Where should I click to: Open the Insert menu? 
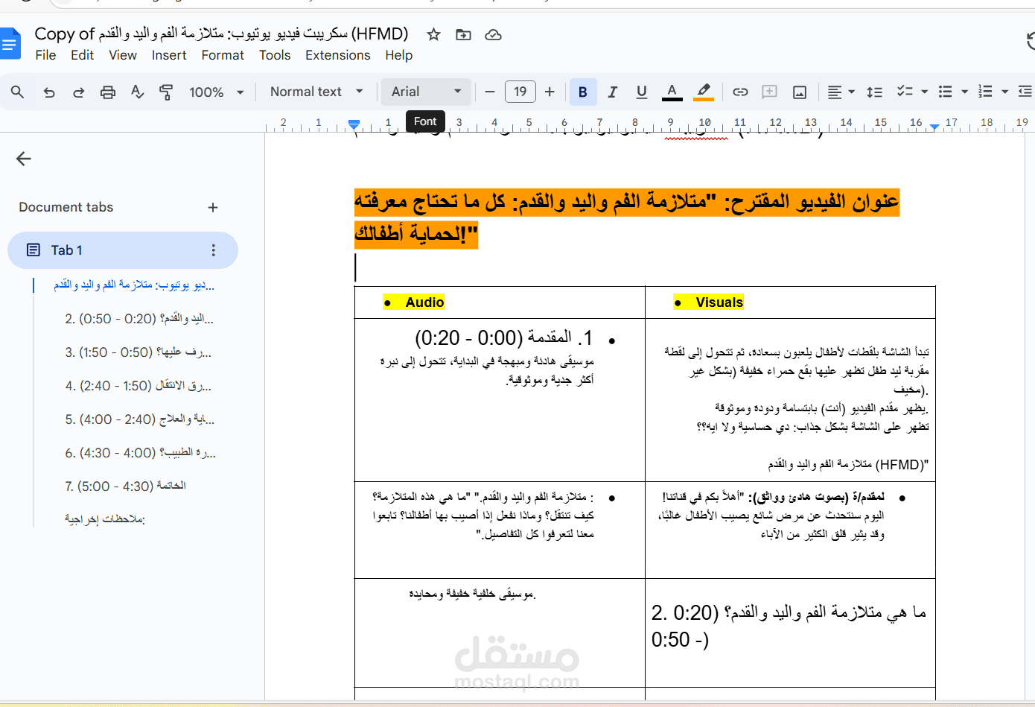pyautogui.click(x=169, y=55)
